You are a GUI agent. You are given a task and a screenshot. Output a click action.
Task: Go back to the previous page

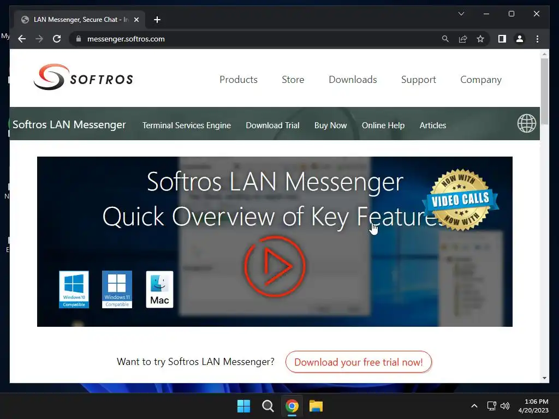tap(22, 39)
